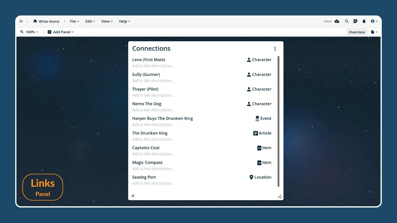397x223 pixels.
Task: Expand the sidebar with double chevron icon
Action: pos(21,21)
